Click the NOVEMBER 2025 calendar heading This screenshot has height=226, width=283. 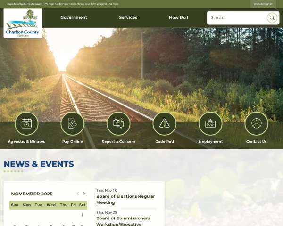click(32, 194)
